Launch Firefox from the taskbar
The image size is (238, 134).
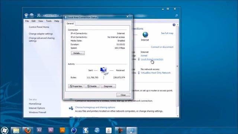tap(28, 131)
